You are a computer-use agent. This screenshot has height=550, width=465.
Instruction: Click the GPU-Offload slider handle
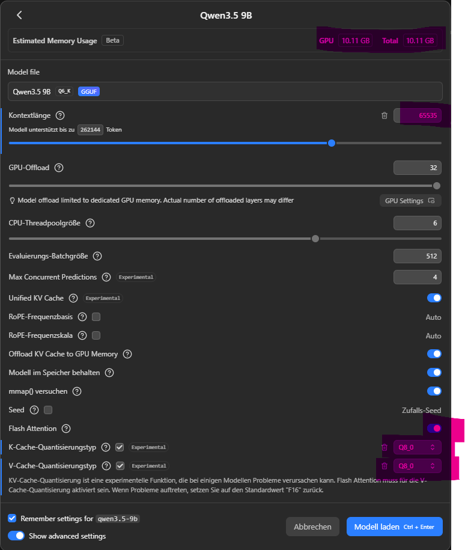(x=437, y=186)
